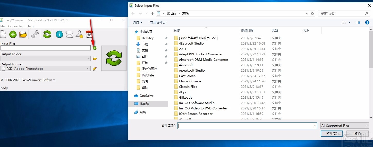Click the New blank document toolbar icon
Image resolution: width=373 pixels, height=147 pixels.
(3, 34)
